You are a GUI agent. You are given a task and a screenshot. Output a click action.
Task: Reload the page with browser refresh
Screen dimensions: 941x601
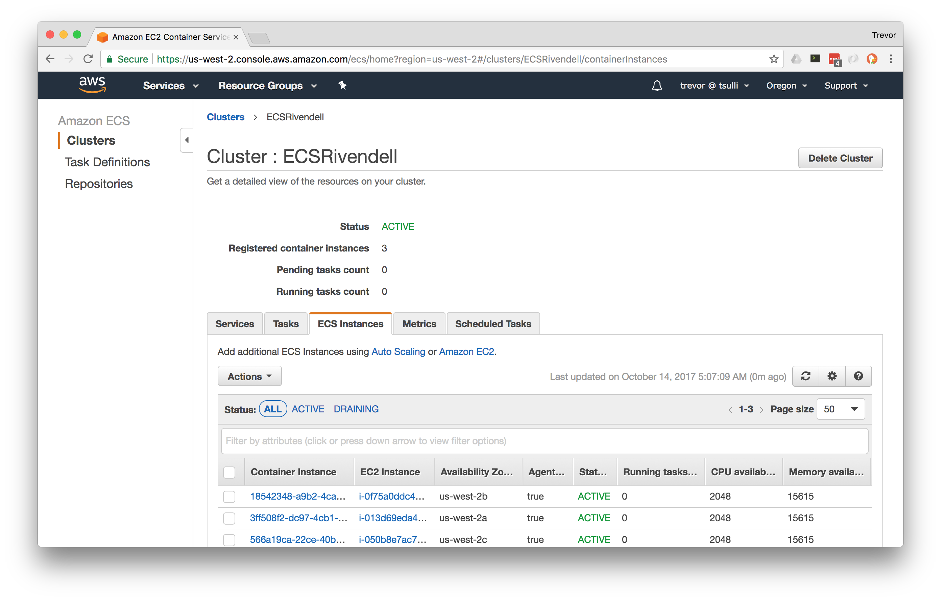88,59
